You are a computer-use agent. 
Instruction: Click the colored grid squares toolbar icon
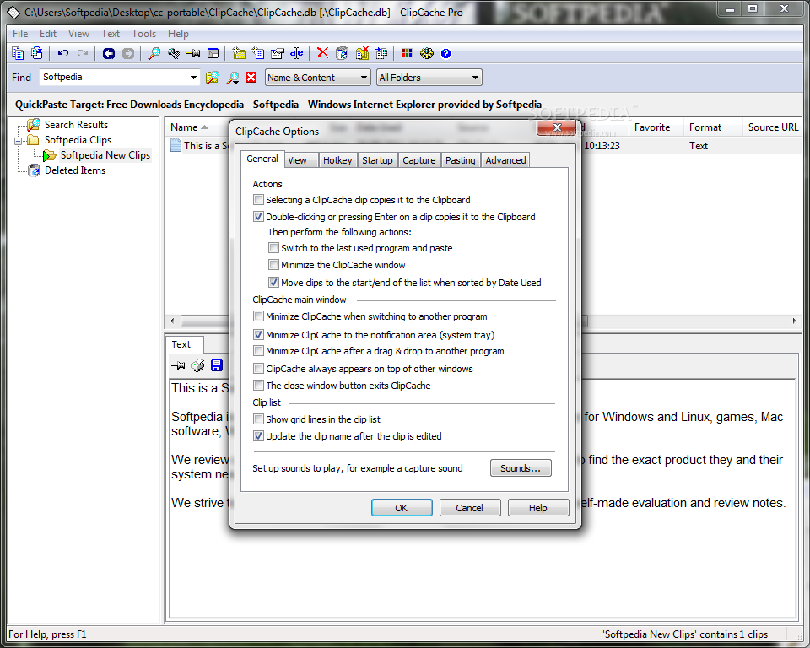(x=407, y=53)
